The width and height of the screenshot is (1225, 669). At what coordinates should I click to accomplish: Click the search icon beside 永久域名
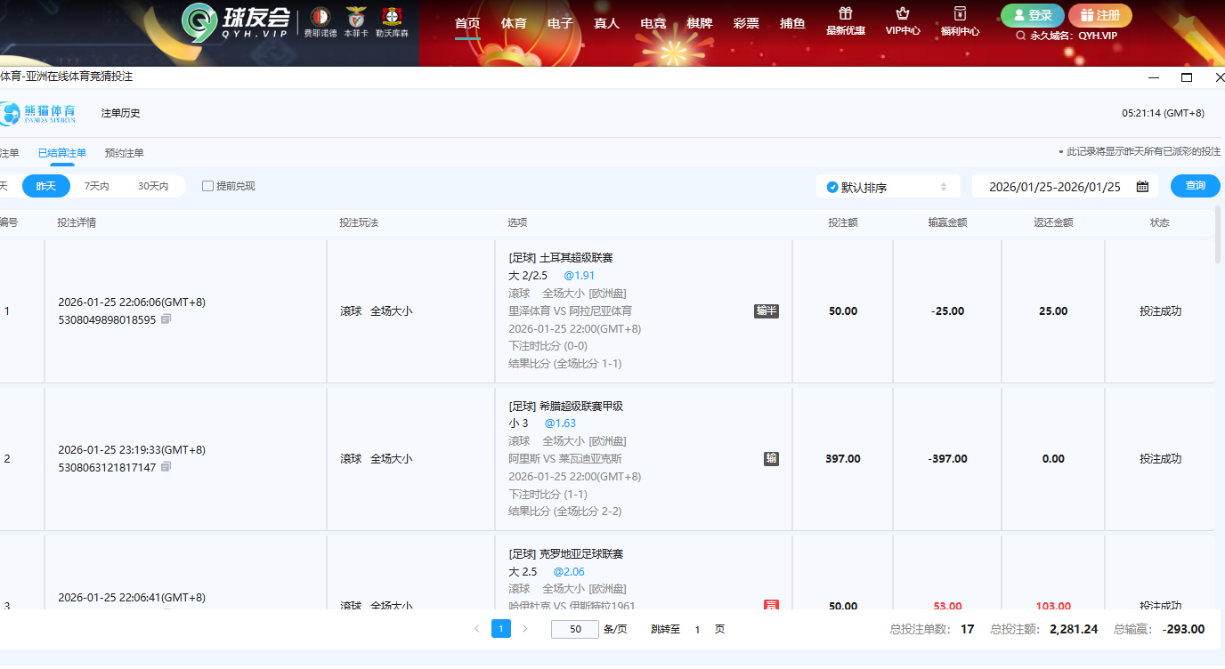(1020, 36)
